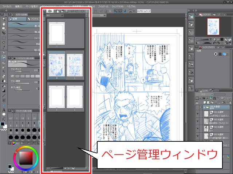Click the New document icon in toolbar
The image size is (233, 174).
[x=58, y=11]
